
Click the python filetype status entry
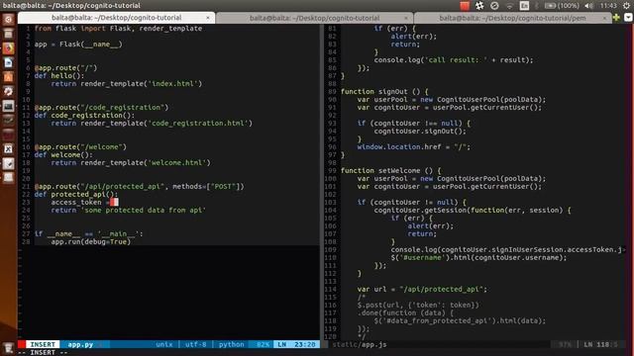point(231,344)
